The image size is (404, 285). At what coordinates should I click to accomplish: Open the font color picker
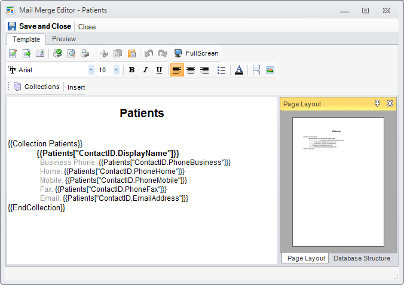[x=239, y=70]
